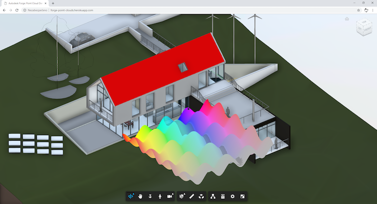The width and height of the screenshot is (377, 204).
Task: Open viewer Settings gear
Action: pos(233,196)
